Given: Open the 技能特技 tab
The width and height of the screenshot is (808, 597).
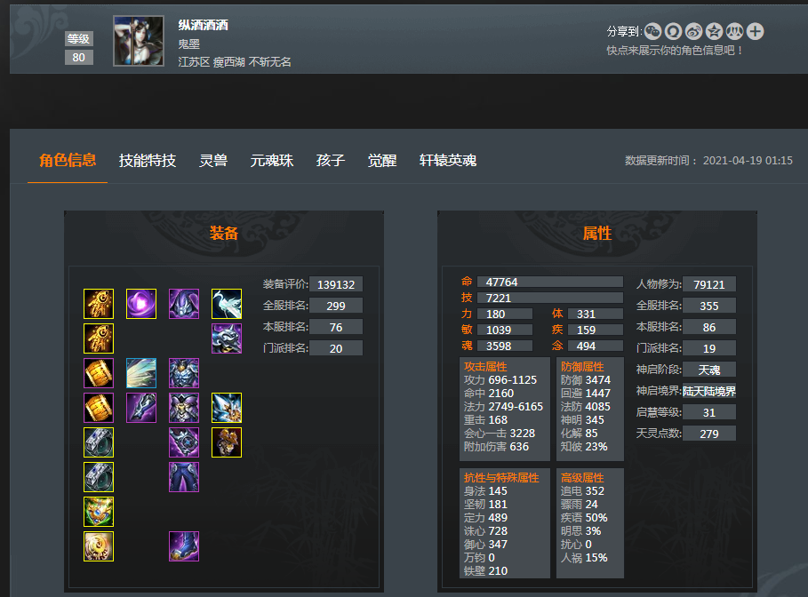Looking at the screenshot, I should (x=148, y=161).
